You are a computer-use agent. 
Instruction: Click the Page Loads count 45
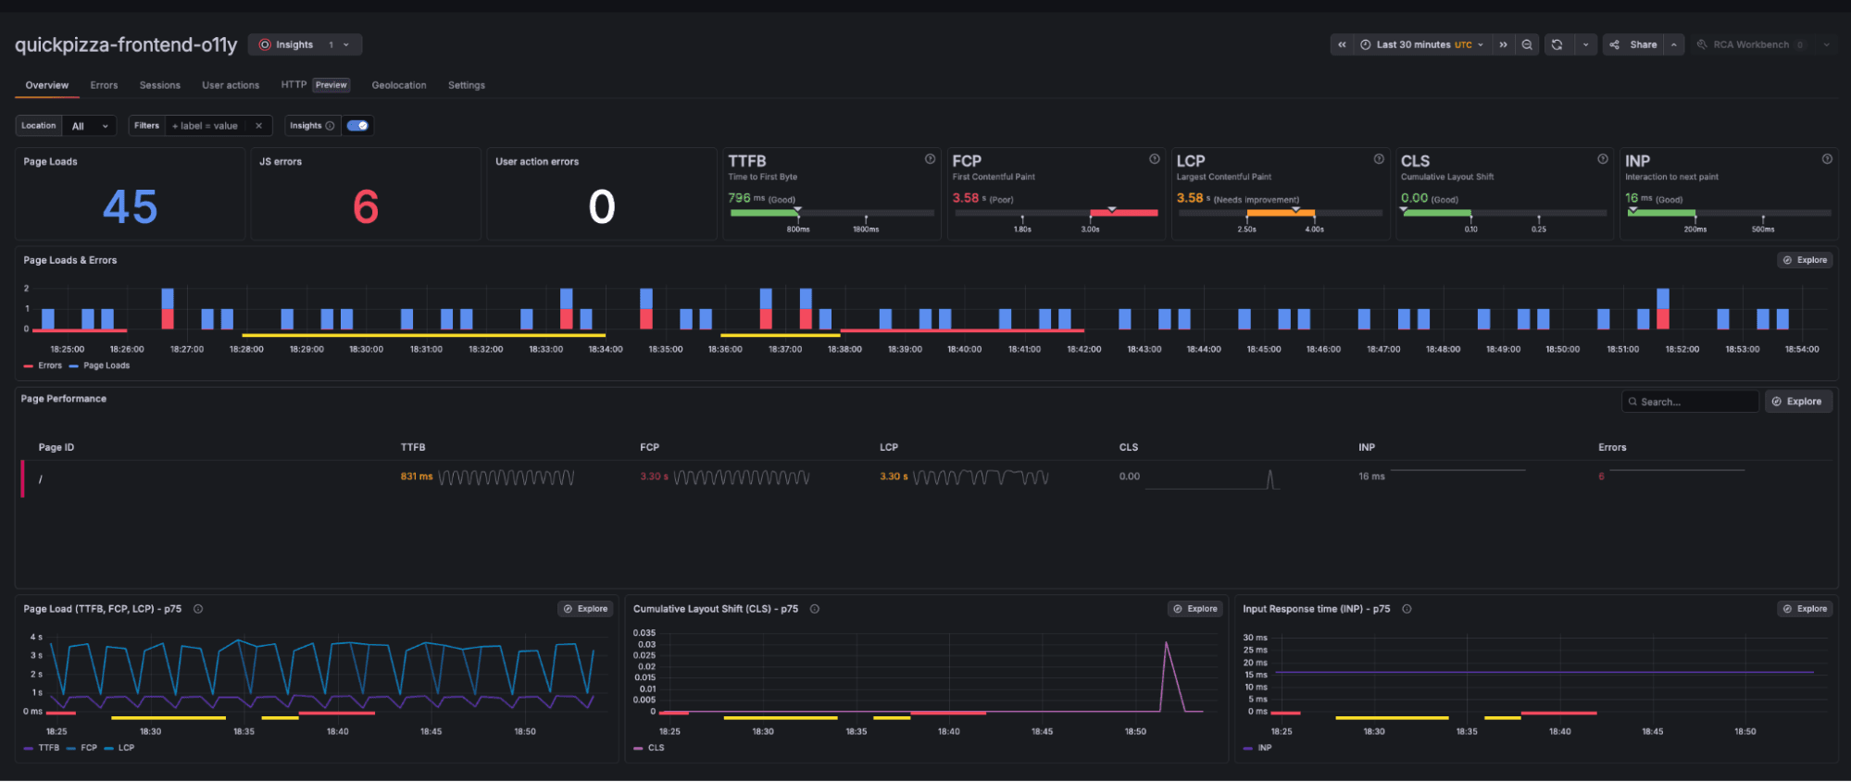(130, 206)
